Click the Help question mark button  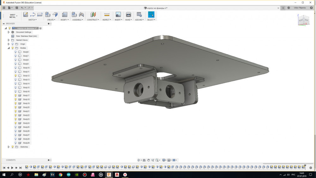311,8
